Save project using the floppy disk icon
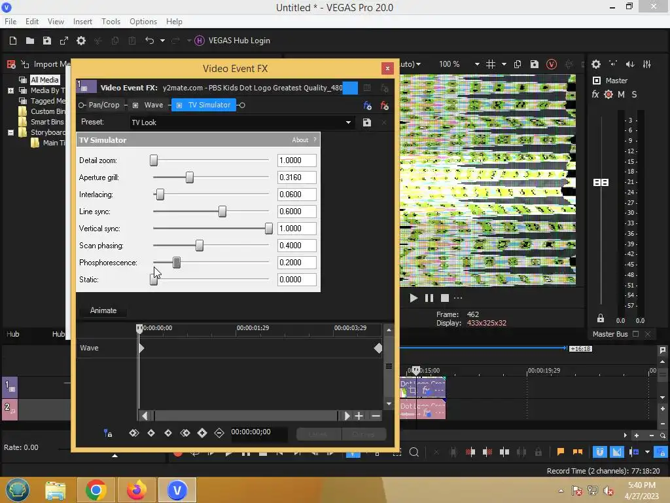This screenshot has height=503, width=670. 47,41
